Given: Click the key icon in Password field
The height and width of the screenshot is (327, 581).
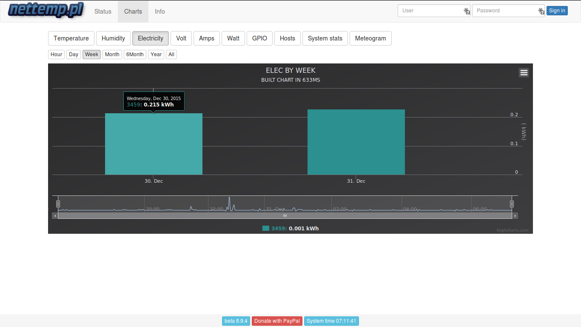Looking at the screenshot, I should pyautogui.click(x=541, y=11).
